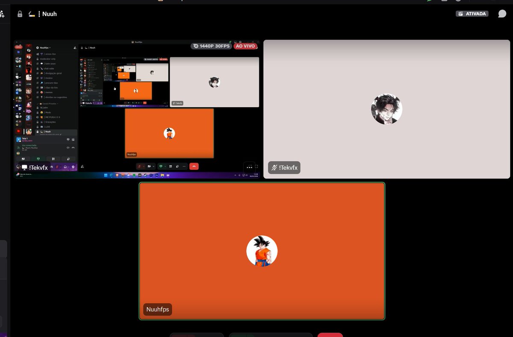The width and height of the screenshot is (513, 337).
Task: Toggle the headphones deafen icon in the shared Discord user panel
Action: tap(65, 167)
